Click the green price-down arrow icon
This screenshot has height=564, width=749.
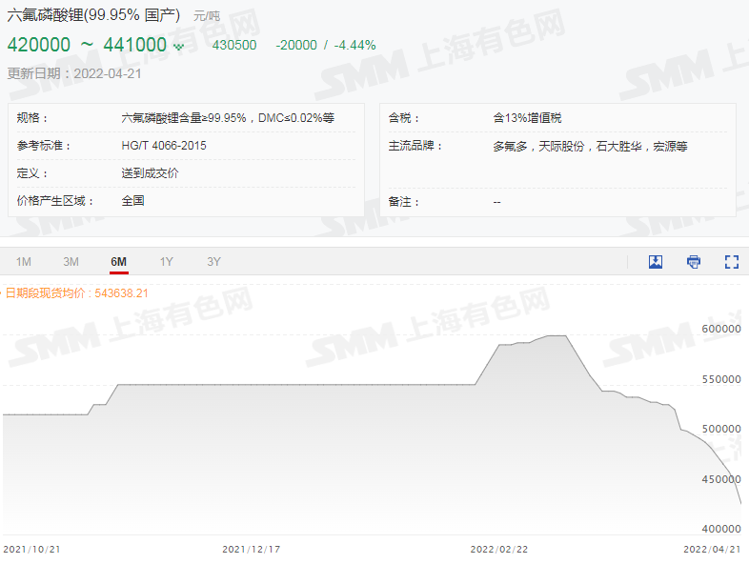pos(177,46)
